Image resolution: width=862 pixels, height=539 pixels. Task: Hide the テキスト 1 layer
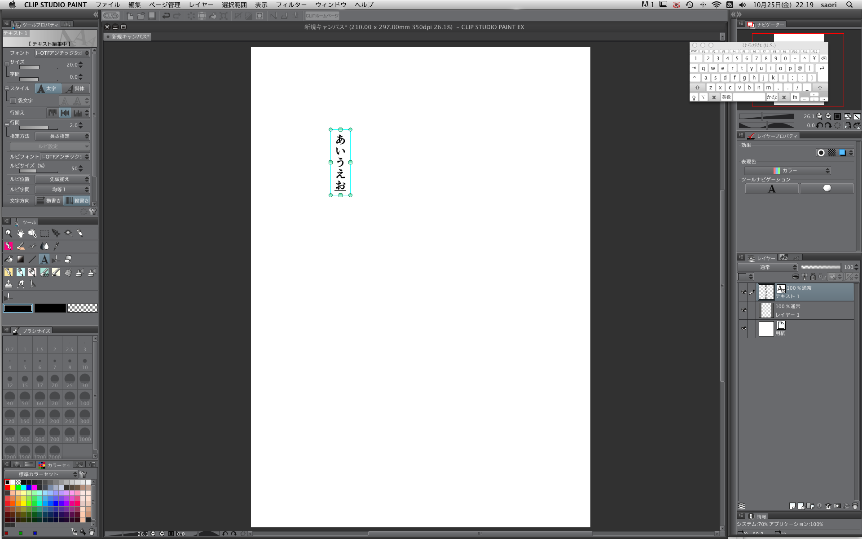[743, 292]
